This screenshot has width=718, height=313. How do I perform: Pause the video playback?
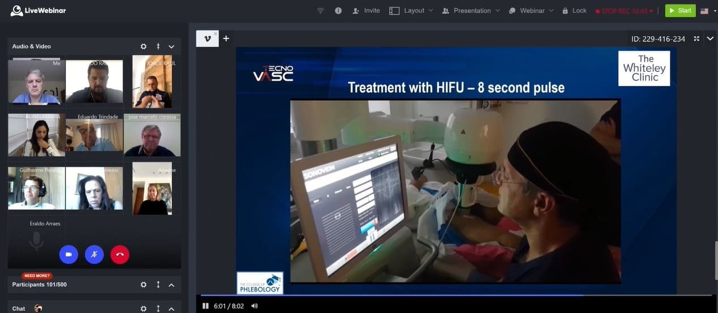tap(206, 306)
